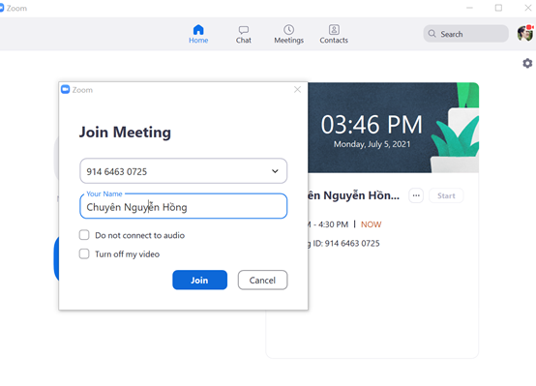
Task: Click the Your Name input field
Action: click(x=183, y=206)
